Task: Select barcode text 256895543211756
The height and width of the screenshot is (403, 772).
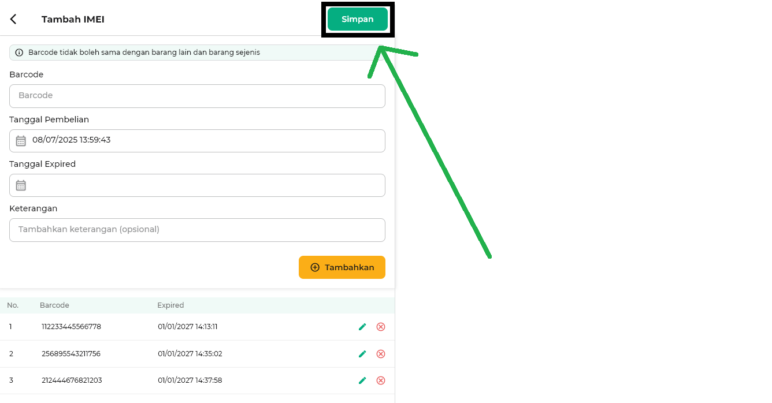Action: (x=71, y=354)
